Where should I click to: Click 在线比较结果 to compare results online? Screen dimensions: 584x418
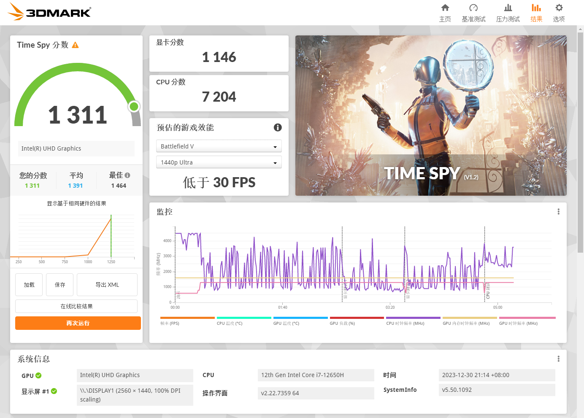tap(76, 306)
